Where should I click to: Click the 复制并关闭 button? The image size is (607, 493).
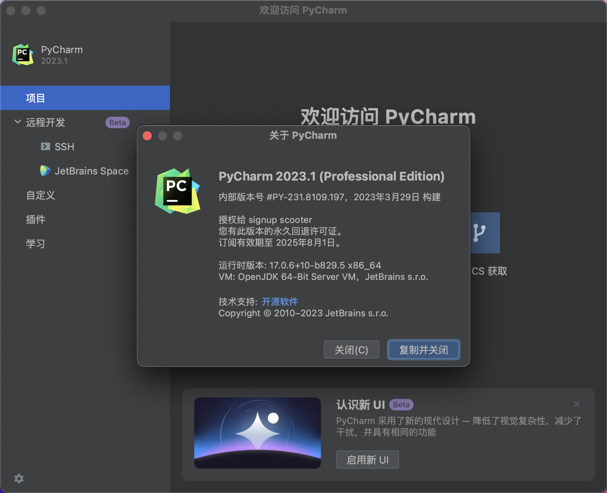[424, 350]
